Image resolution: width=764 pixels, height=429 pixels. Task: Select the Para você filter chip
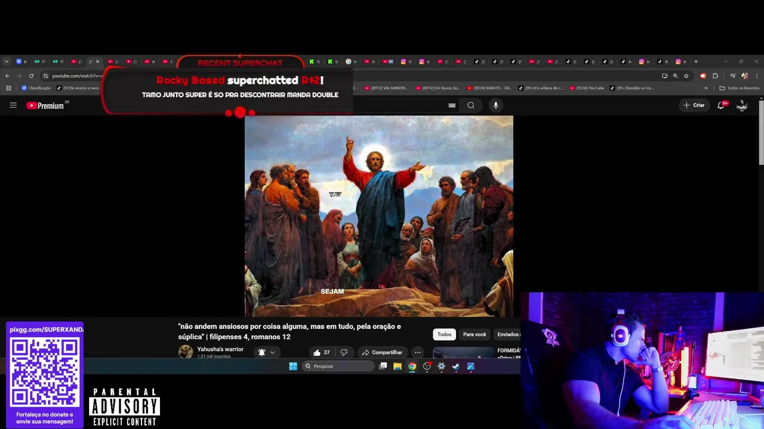click(x=475, y=334)
